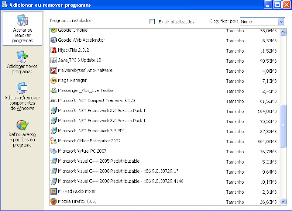Enable the Exibir atualizações checkbox
Viewport: 292px width, 211px height.
point(152,21)
